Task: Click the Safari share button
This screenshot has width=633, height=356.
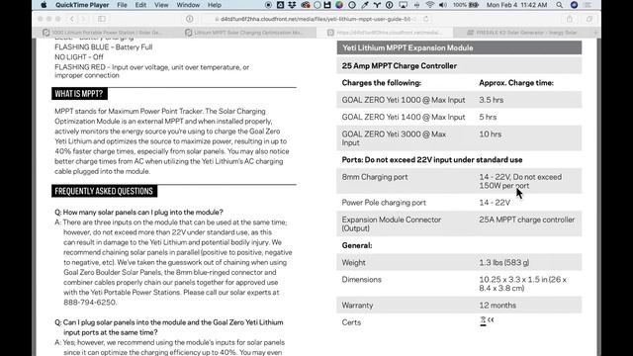Action: coord(570,19)
